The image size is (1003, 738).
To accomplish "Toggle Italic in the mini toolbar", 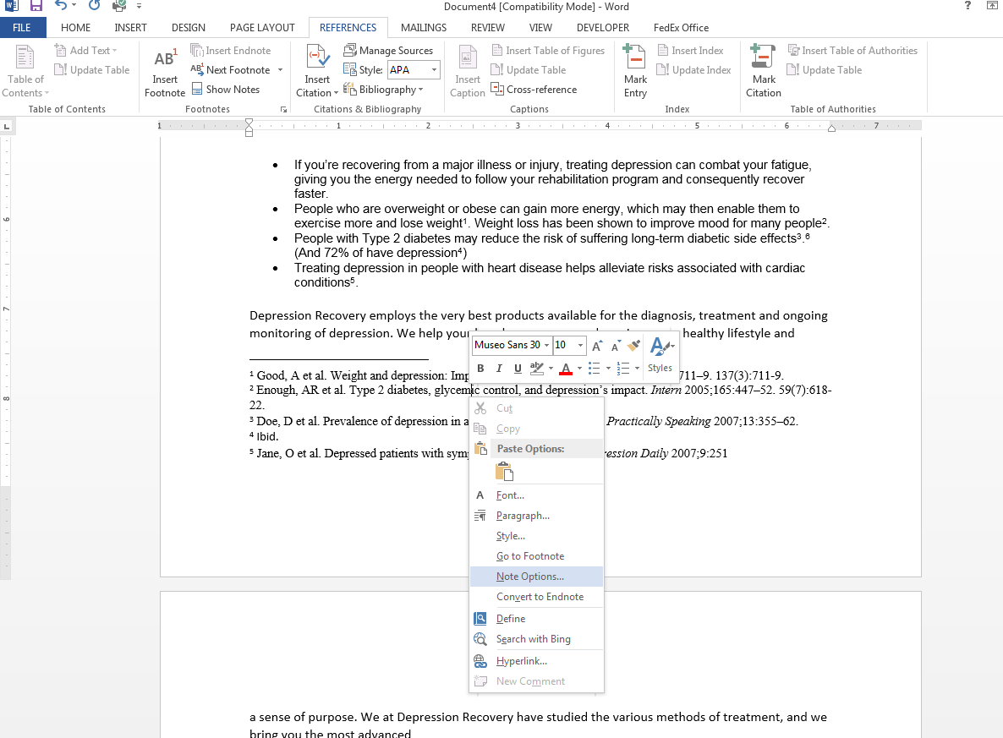I will (x=499, y=368).
